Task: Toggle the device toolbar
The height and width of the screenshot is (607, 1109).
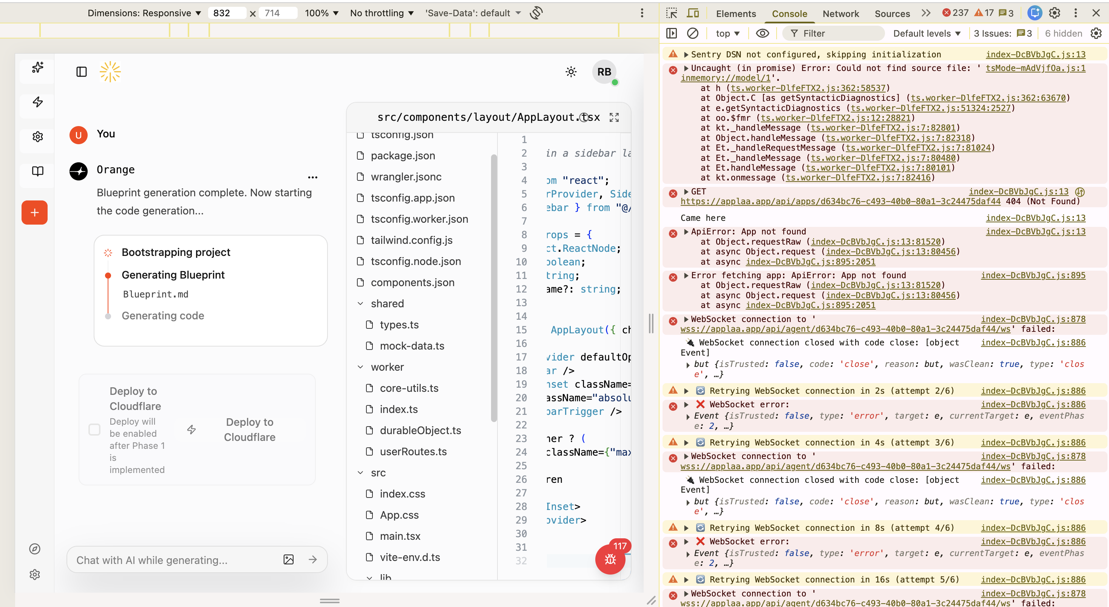Action: 693,13
